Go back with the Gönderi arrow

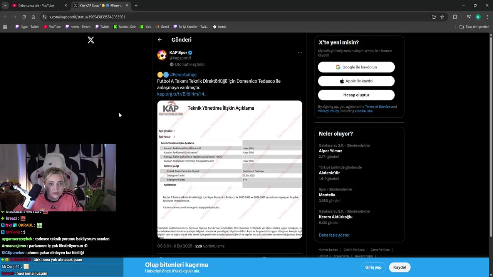(x=160, y=40)
